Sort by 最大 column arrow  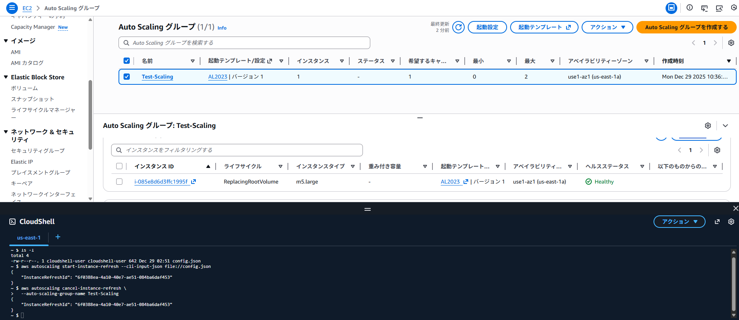[x=553, y=61]
